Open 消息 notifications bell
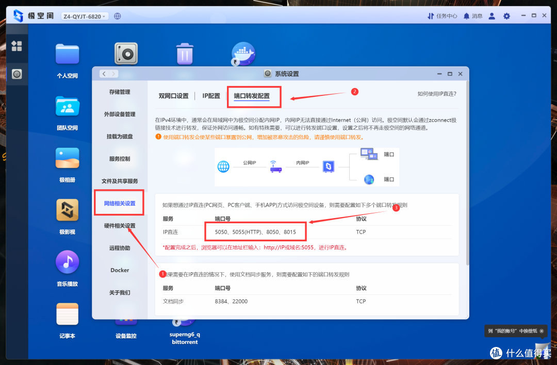Screen dimensions: 557x365 [x=473, y=16]
